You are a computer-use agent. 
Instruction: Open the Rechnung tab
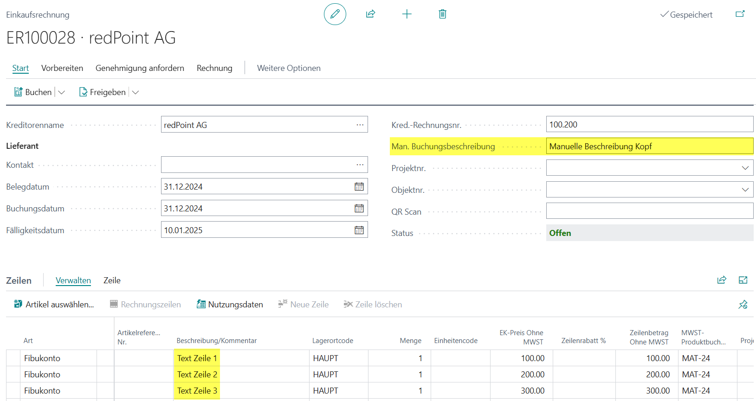pyautogui.click(x=214, y=68)
